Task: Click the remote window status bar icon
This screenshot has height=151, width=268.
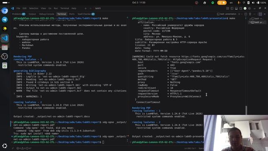Action: pyautogui.click(x=13, y=148)
